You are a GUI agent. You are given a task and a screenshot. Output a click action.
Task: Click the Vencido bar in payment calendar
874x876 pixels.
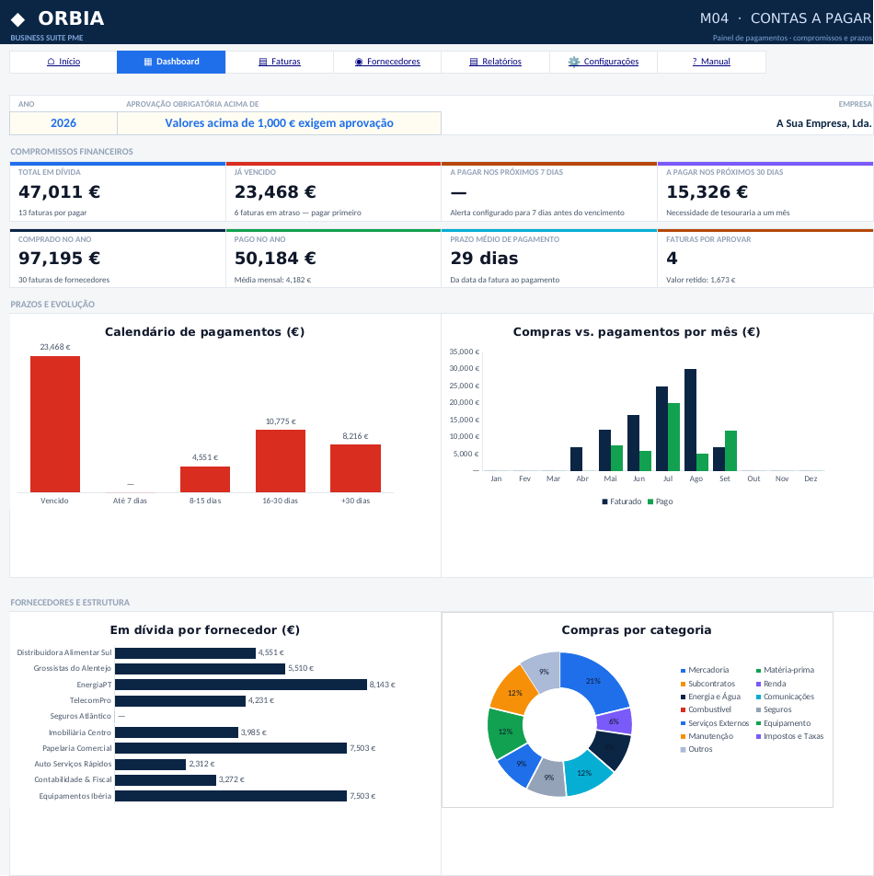click(x=54, y=424)
